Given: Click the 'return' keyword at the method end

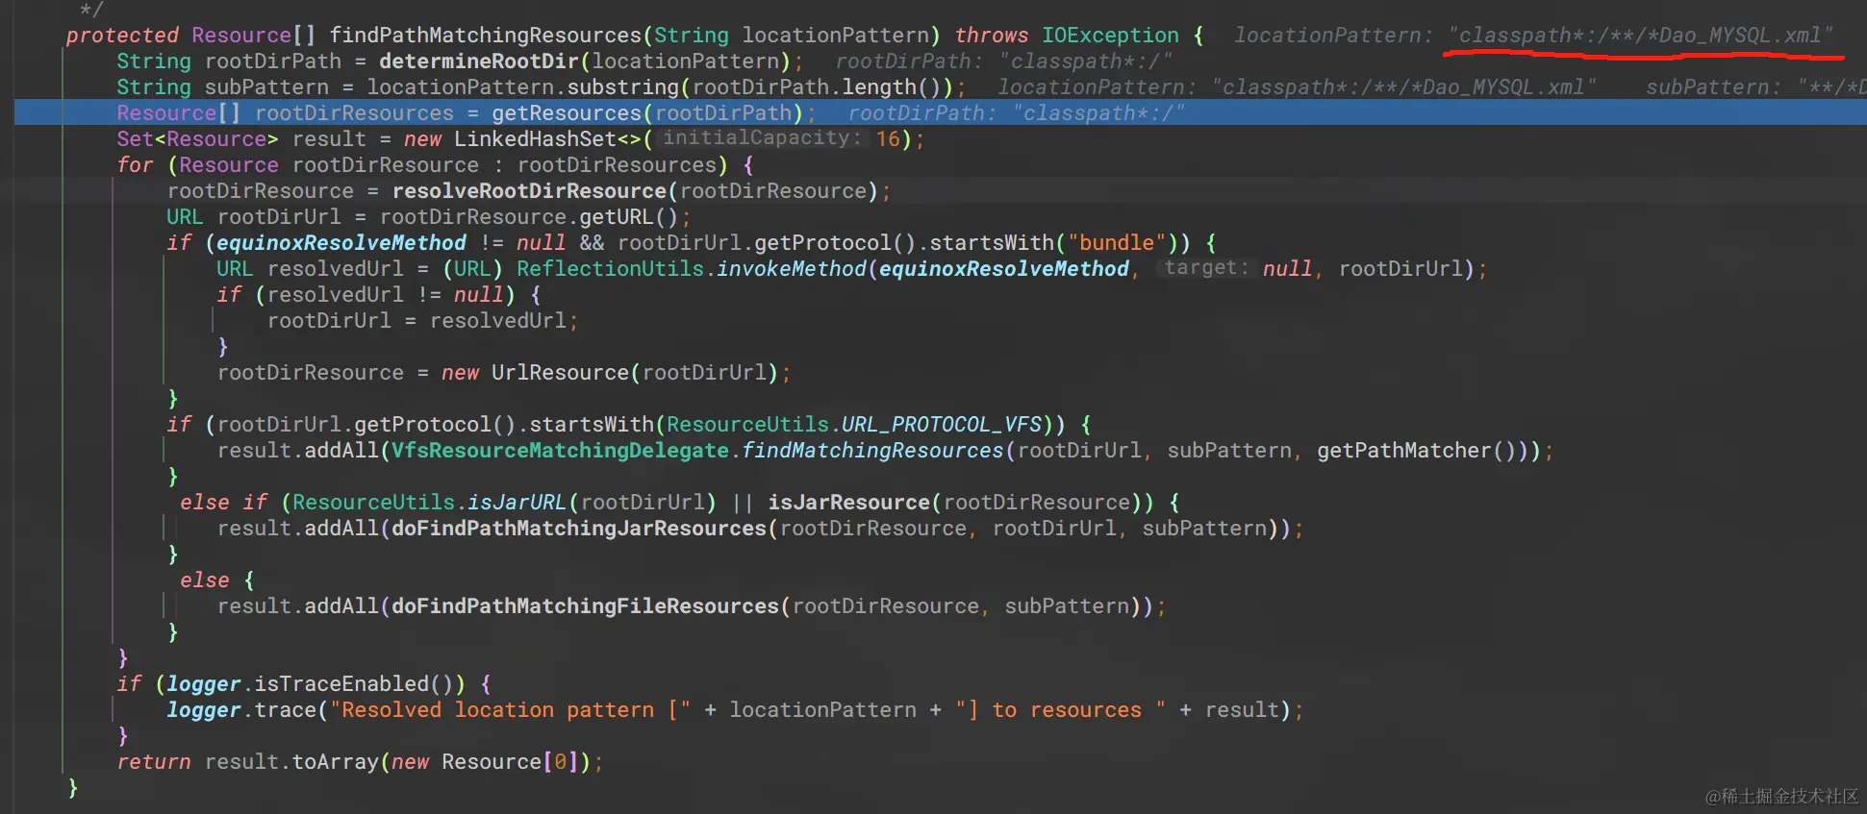Looking at the screenshot, I should point(154,762).
